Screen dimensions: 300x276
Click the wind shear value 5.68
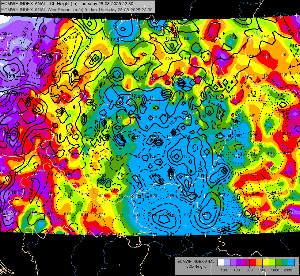pos(257,233)
